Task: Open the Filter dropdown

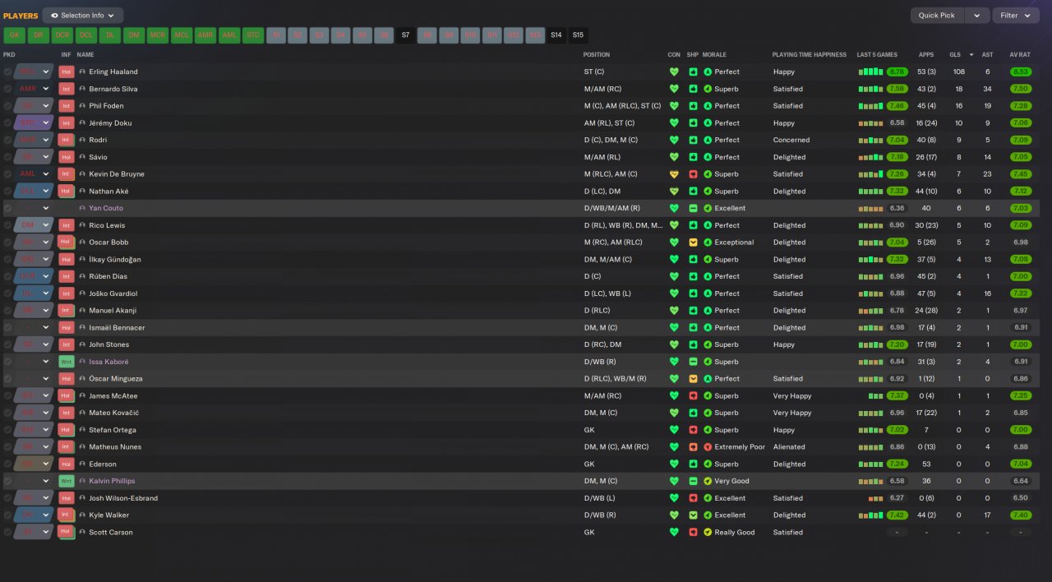Action: [x=1016, y=16]
